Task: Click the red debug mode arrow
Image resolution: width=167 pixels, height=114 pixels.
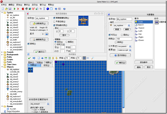Action: click(18, 9)
